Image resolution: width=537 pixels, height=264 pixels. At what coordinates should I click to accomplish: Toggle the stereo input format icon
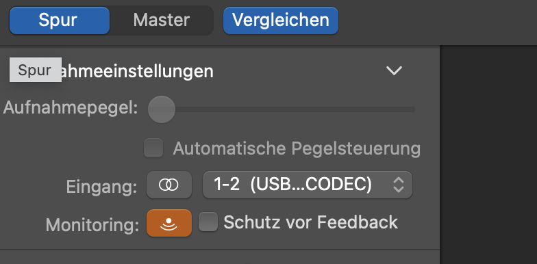click(x=168, y=185)
